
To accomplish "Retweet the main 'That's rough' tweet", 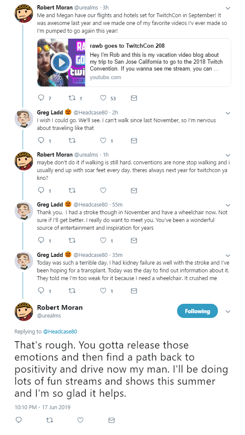I will [x=49, y=420].
